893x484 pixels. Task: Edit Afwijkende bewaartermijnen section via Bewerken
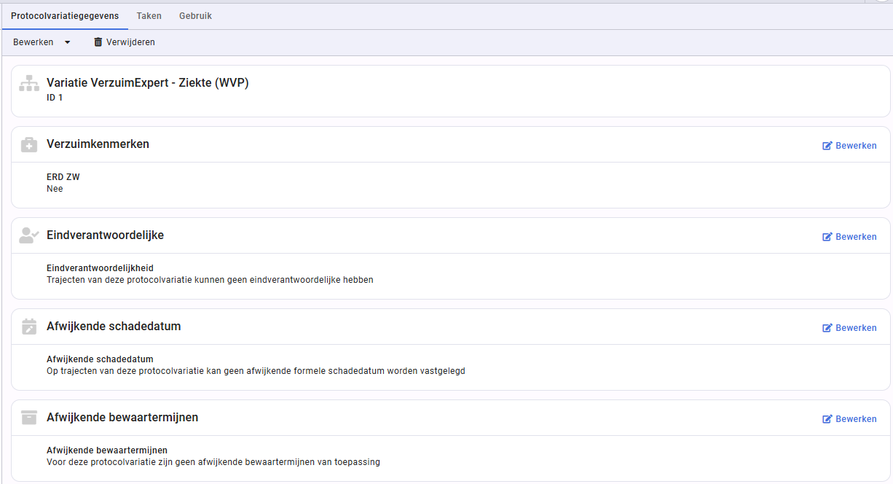point(849,419)
